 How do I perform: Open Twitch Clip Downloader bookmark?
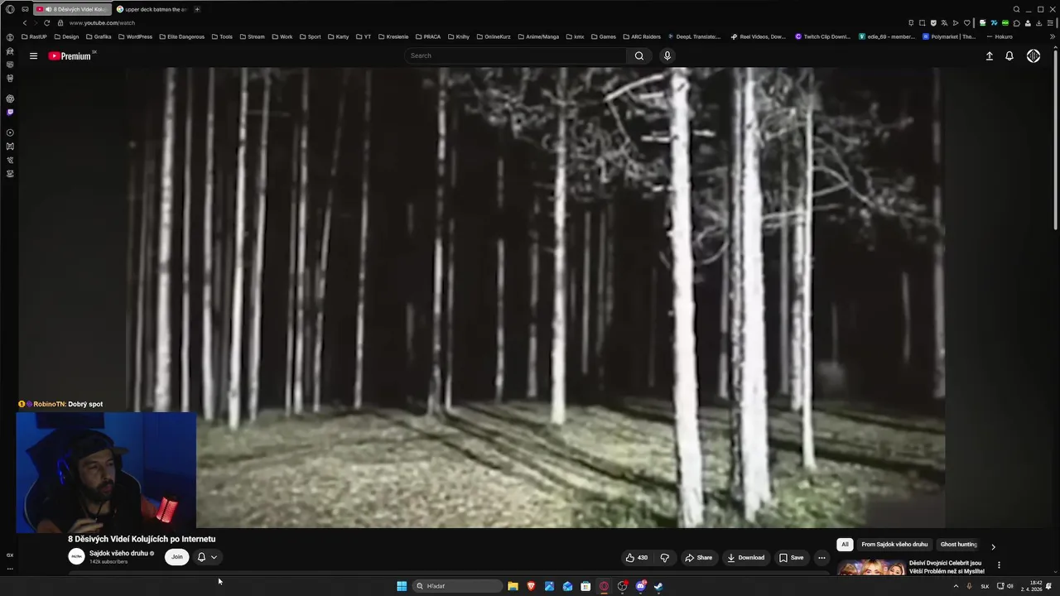click(x=823, y=36)
